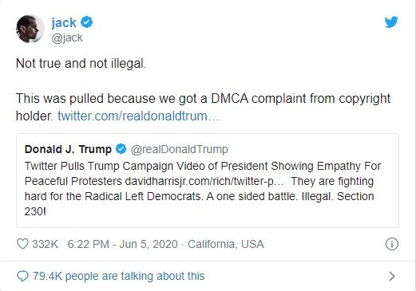Click the speech bubble reply icon
Image resolution: width=416 pixels, height=291 pixels.
click(22, 276)
